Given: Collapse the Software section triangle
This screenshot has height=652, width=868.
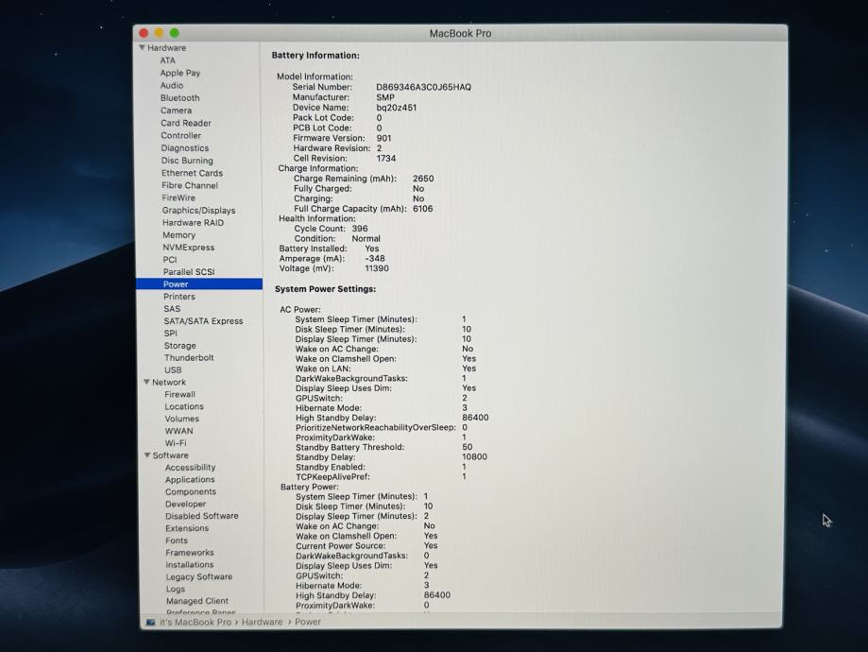Looking at the screenshot, I should coord(147,455).
